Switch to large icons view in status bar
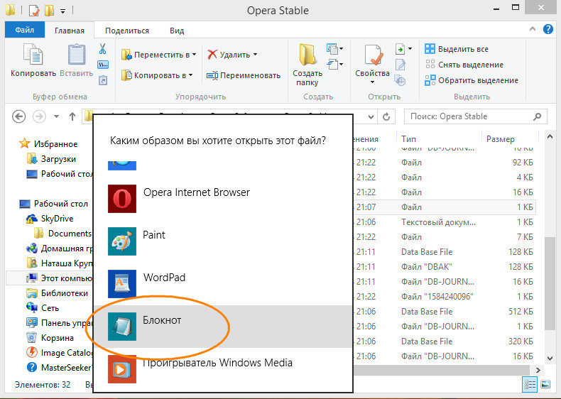 (x=545, y=385)
